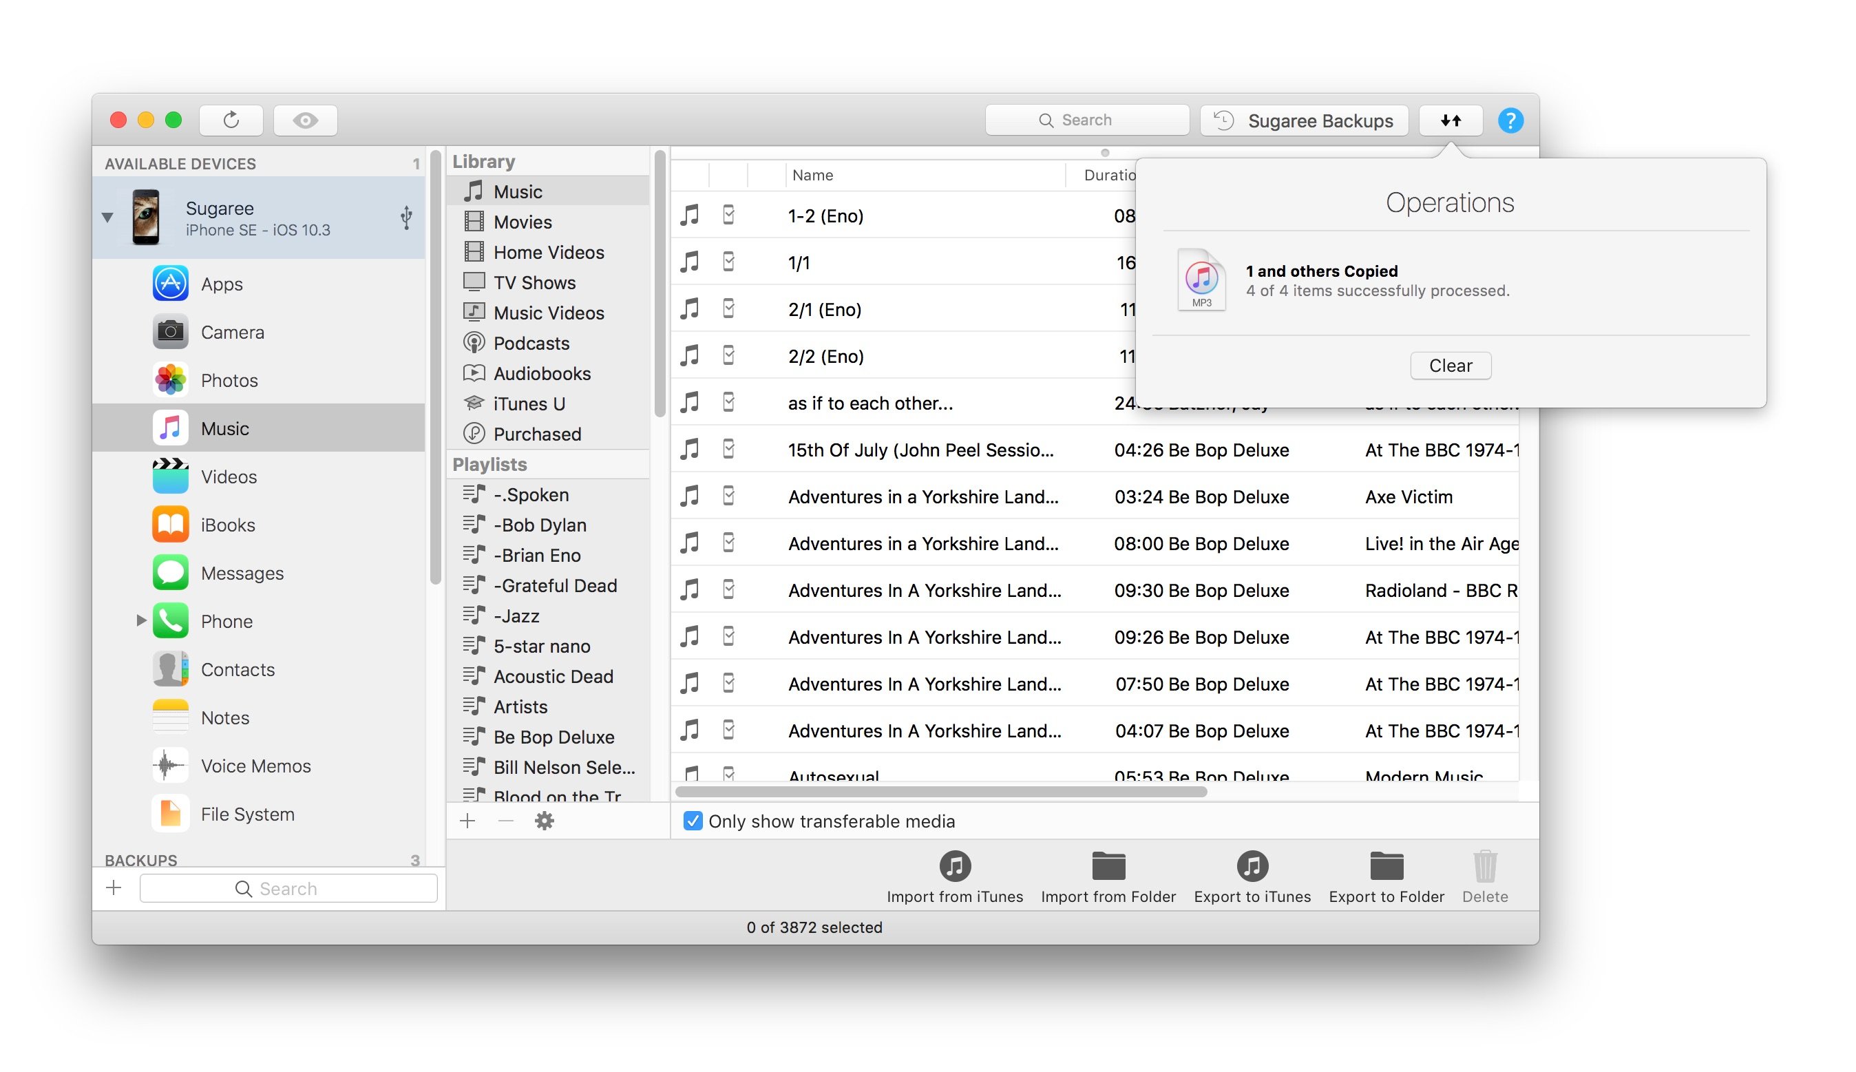This screenshot has height=1072, width=1856.
Task: Sort by the Name column header
Action: coord(925,174)
